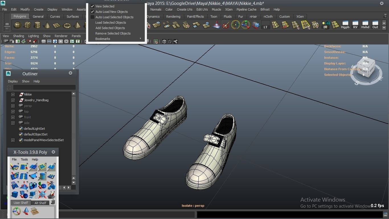This screenshot has height=219, width=389.
Task: Expand the Nikkie node in Outliner
Action: point(13,94)
